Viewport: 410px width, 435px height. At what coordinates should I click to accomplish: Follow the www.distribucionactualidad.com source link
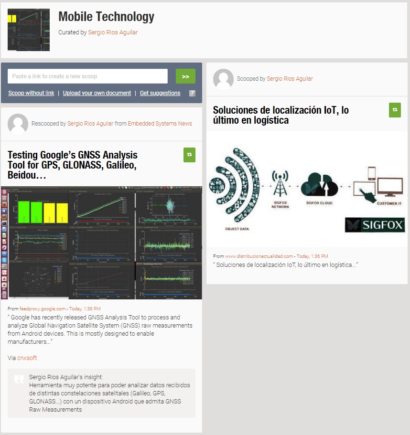click(x=259, y=256)
